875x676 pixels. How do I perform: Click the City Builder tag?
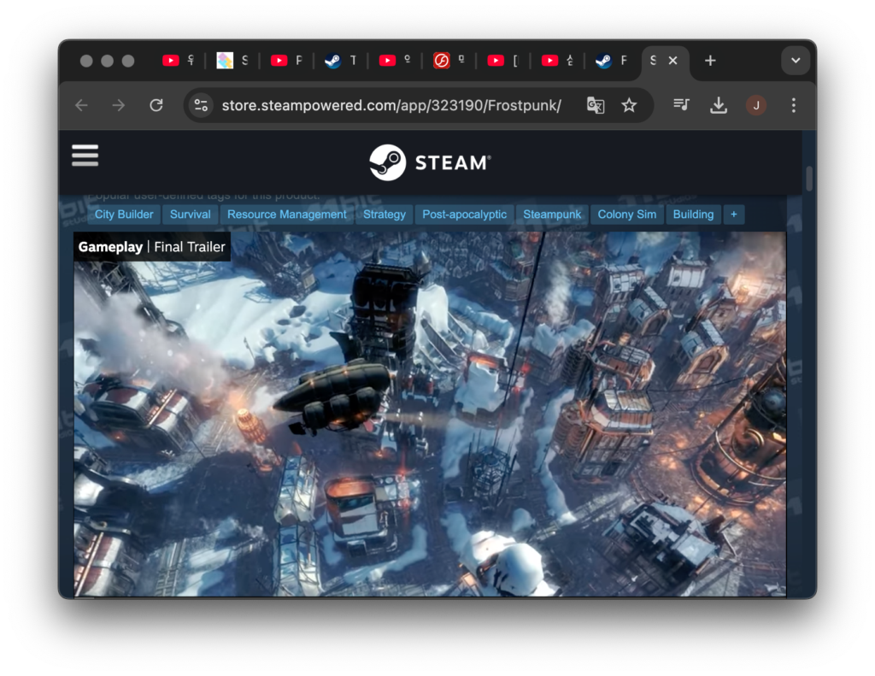[124, 215]
